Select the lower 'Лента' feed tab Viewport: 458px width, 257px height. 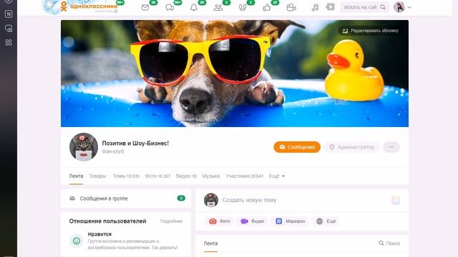[210, 243]
